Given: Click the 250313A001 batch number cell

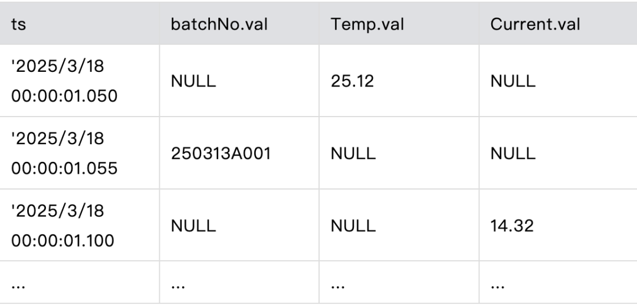Looking at the screenshot, I should [221, 153].
